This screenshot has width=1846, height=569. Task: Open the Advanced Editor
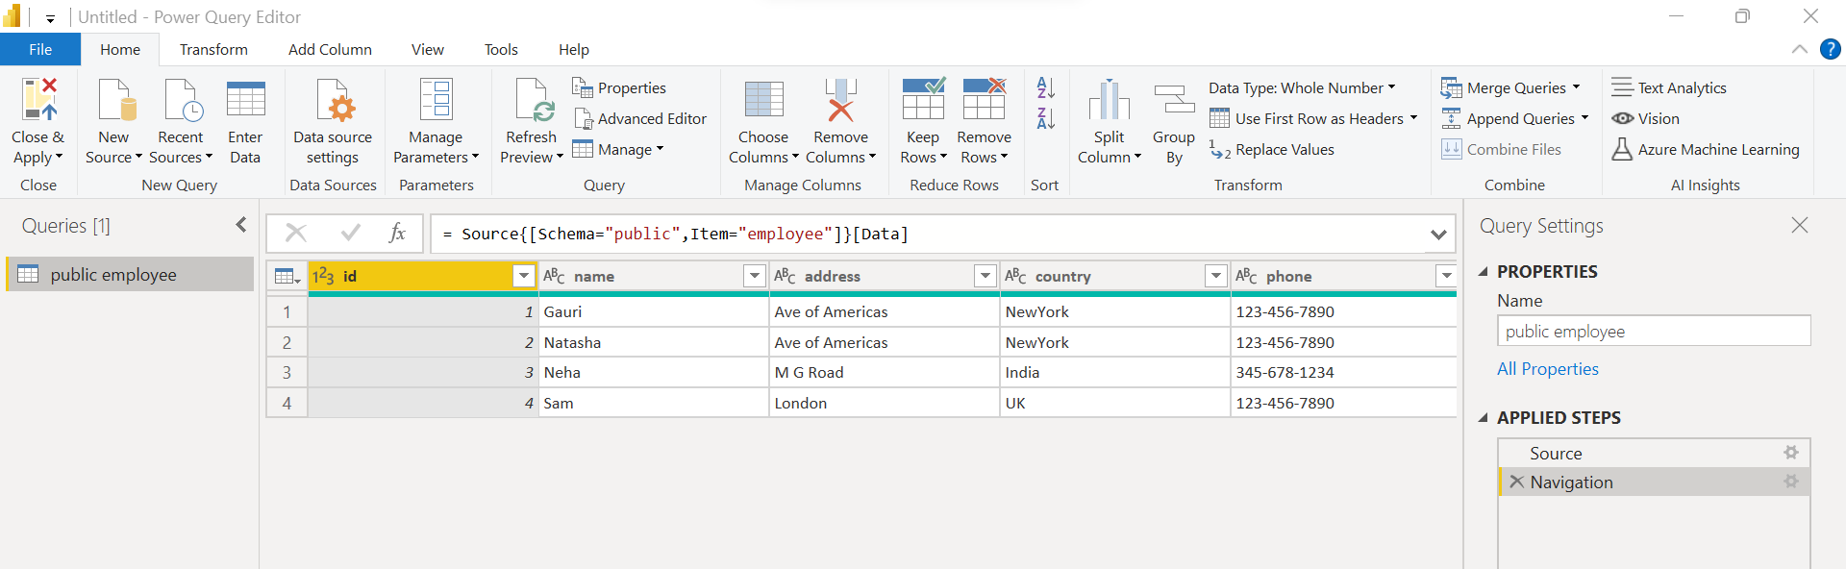click(640, 119)
